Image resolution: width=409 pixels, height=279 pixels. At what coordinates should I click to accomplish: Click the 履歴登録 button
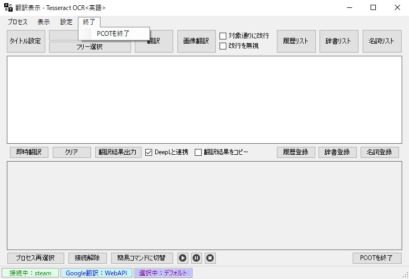coord(296,152)
